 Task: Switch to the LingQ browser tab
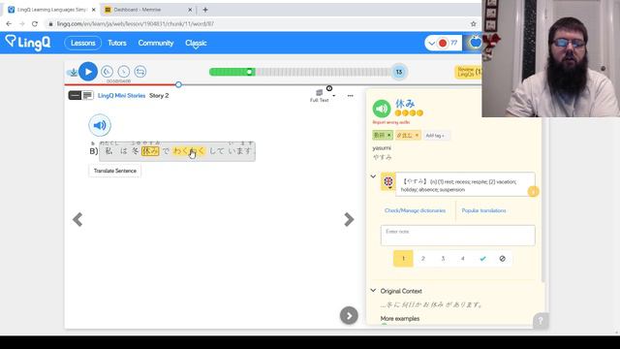point(51,10)
